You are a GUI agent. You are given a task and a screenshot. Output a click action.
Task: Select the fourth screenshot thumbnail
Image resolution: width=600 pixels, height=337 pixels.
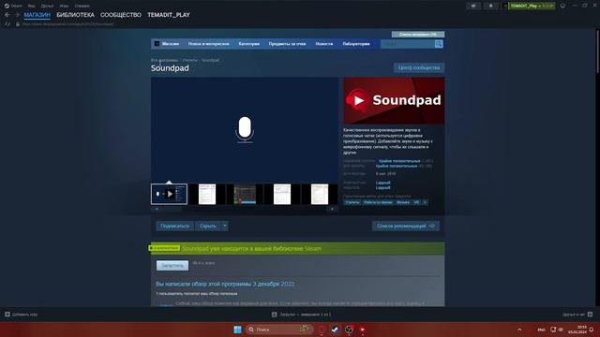pos(282,194)
